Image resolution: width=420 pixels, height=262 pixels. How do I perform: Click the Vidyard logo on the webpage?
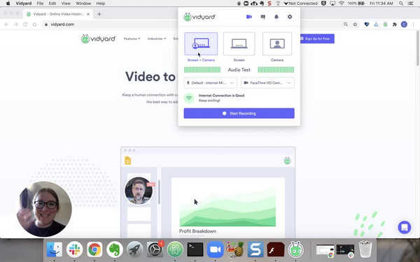click(x=98, y=38)
